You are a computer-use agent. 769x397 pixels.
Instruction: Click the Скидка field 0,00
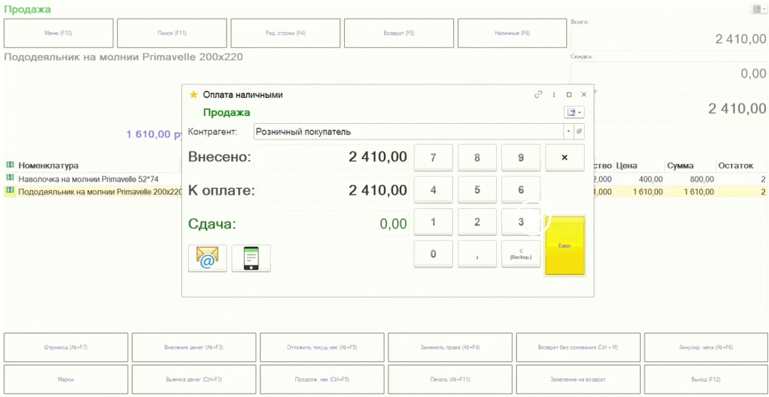[x=669, y=73]
